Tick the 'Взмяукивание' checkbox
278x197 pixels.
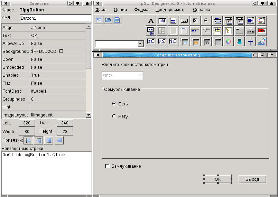107,166
